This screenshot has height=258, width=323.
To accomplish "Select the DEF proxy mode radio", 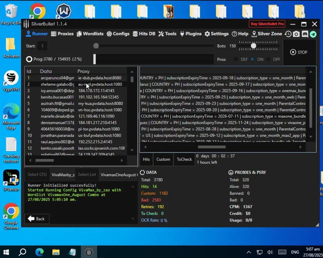I will 236,59.
